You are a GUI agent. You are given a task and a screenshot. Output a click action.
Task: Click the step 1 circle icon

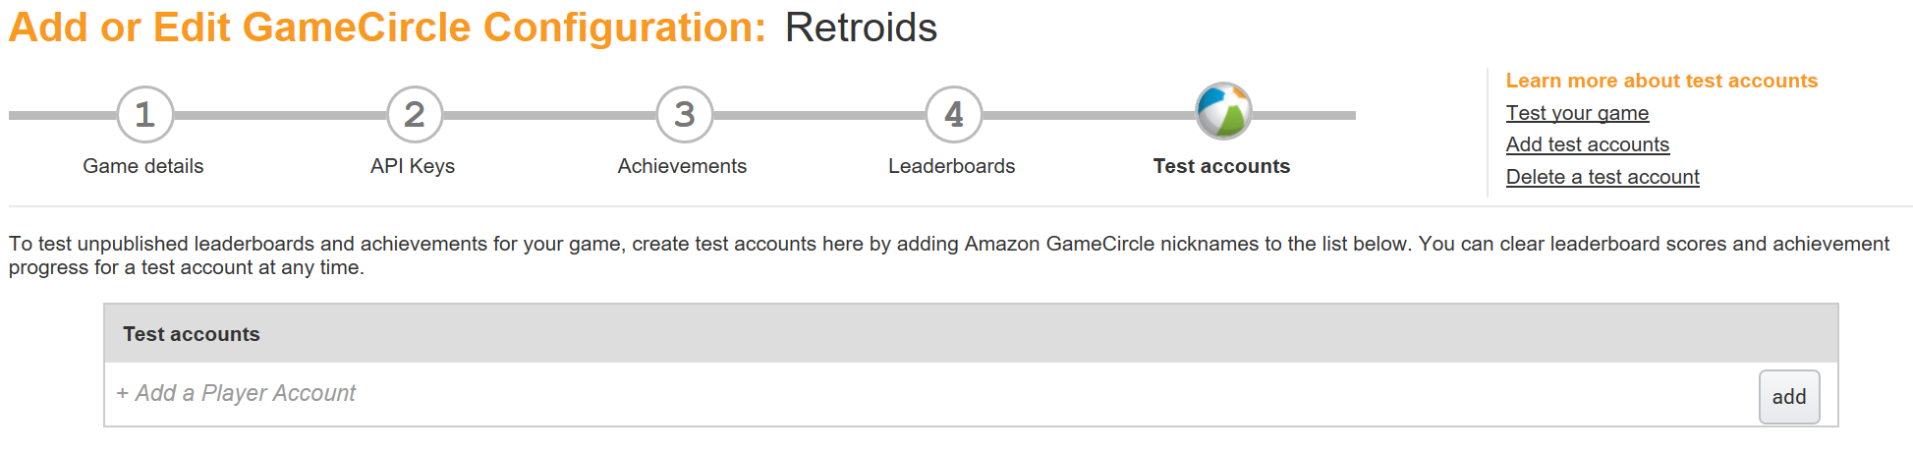144,115
